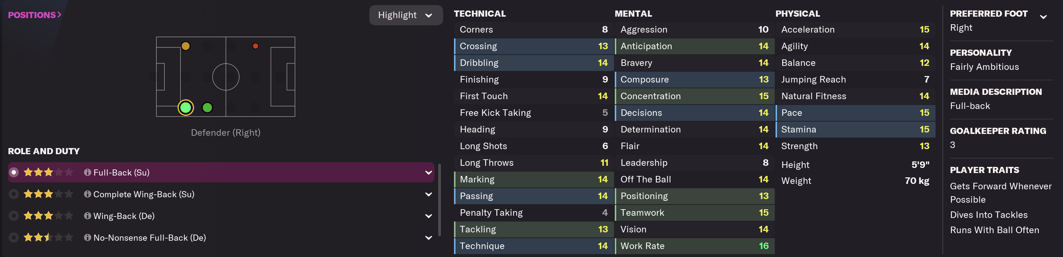Screen dimensions: 1063x257
Task: Click the Work Rate attribute row
Action: [x=694, y=246]
